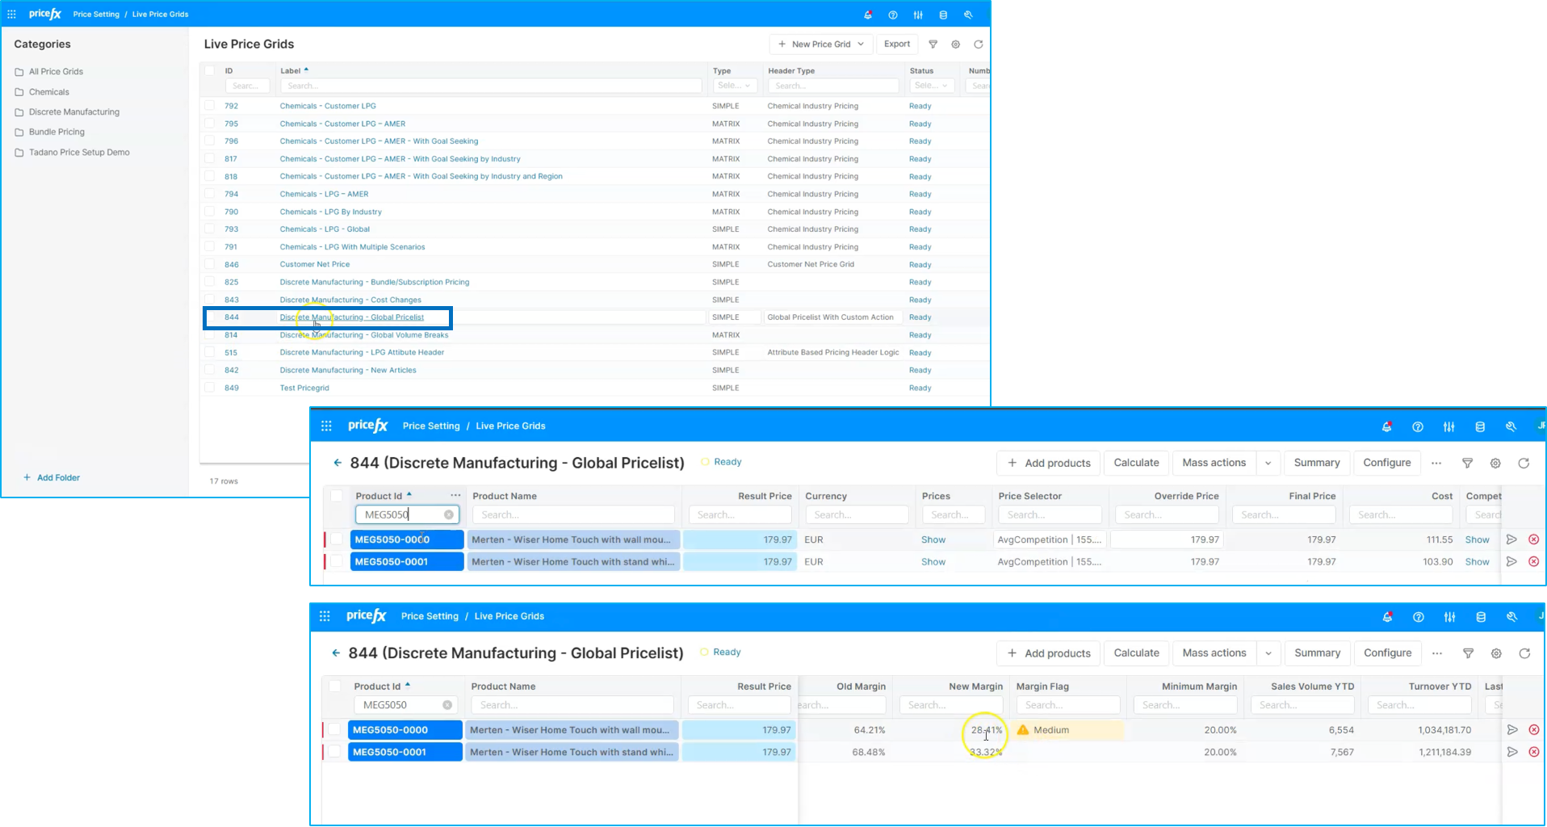
Task: Refresh grid in bottom 844 window
Action: (1524, 653)
